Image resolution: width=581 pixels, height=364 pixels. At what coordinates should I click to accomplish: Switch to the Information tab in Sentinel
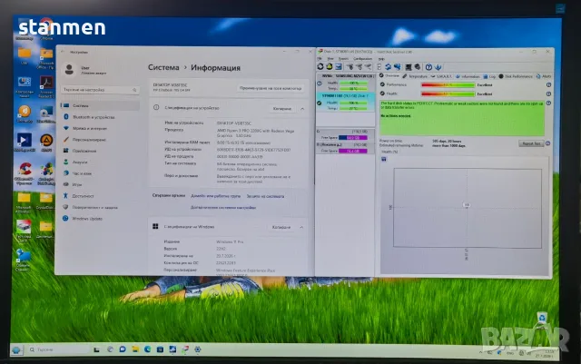click(x=468, y=76)
